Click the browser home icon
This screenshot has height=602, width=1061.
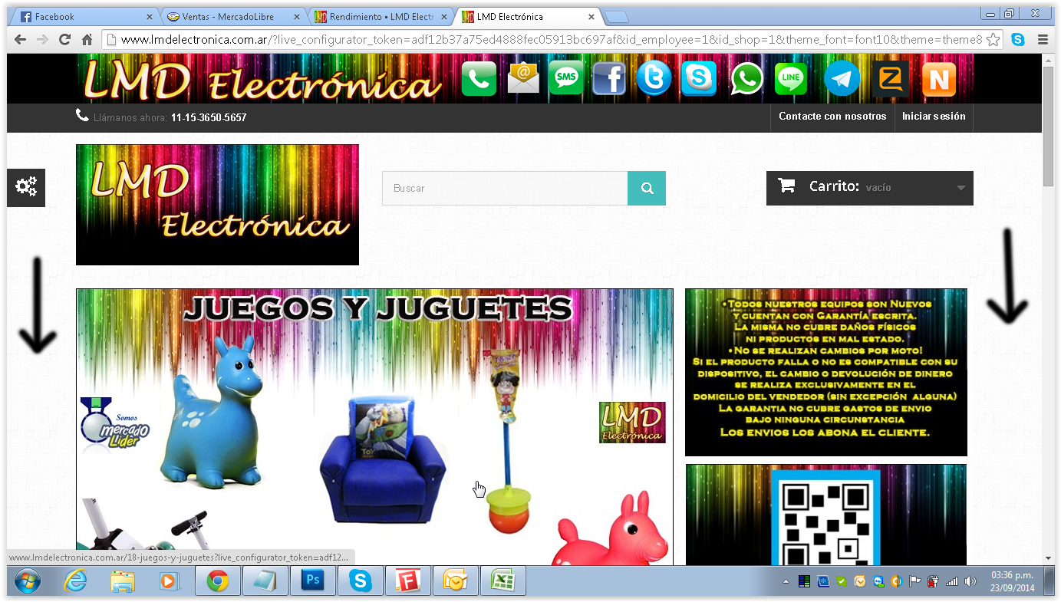87,40
